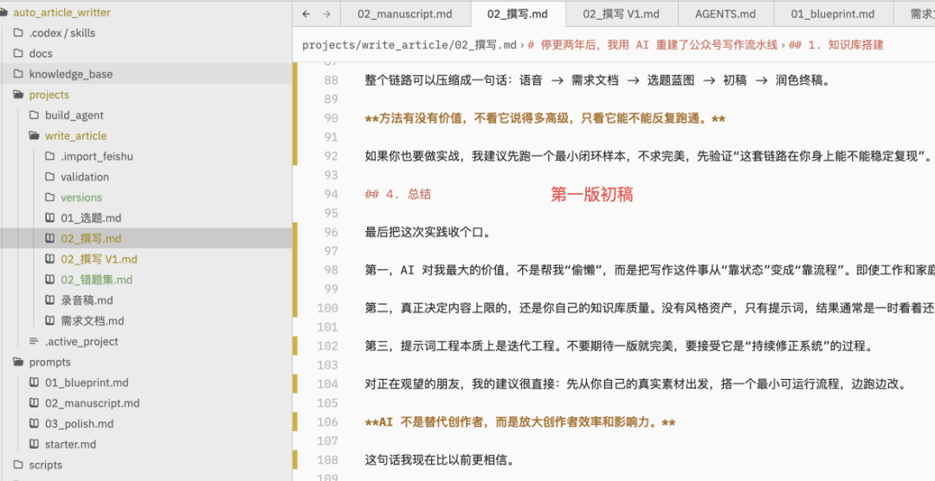Expand the docs folder
This screenshot has height=481, width=935.
(41, 54)
